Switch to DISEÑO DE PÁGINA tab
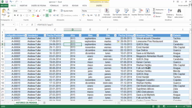The image size is (192, 108). point(39,6)
